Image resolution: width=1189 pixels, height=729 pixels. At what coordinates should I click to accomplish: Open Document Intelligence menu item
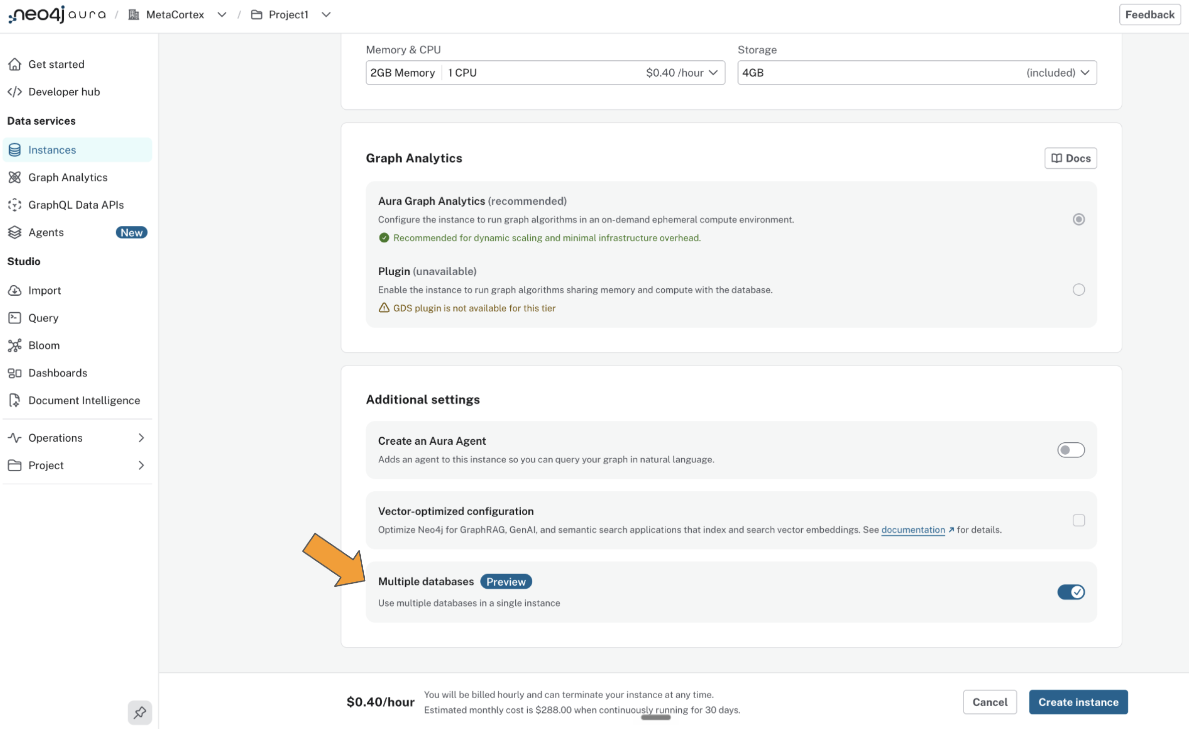click(77, 400)
